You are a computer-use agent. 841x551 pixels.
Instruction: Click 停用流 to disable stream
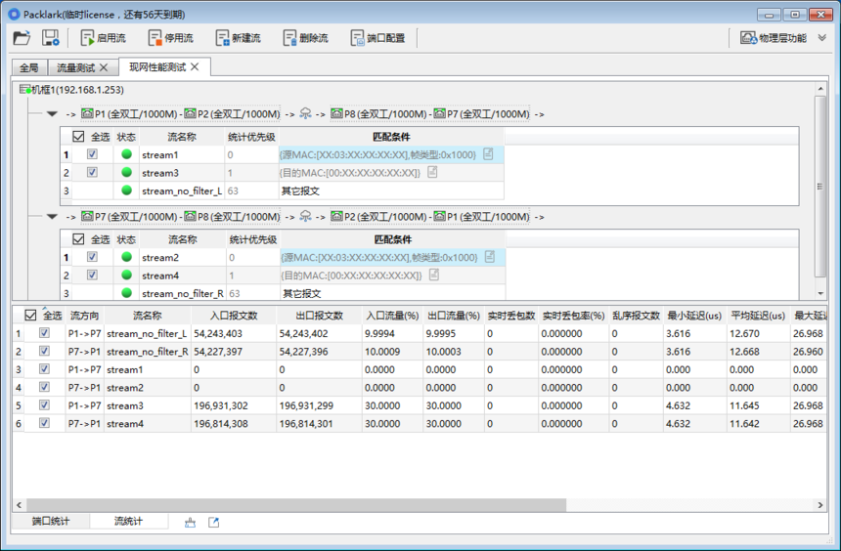coord(170,38)
